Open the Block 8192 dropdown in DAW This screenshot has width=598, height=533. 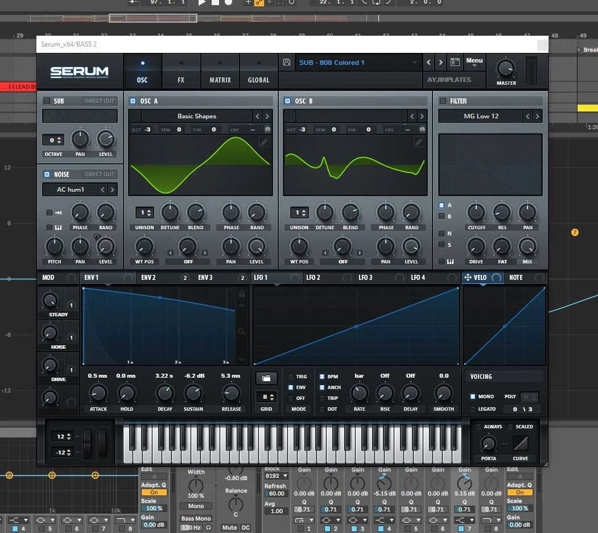[x=277, y=476]
